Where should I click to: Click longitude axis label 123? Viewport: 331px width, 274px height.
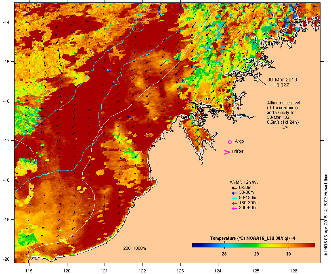180,271
